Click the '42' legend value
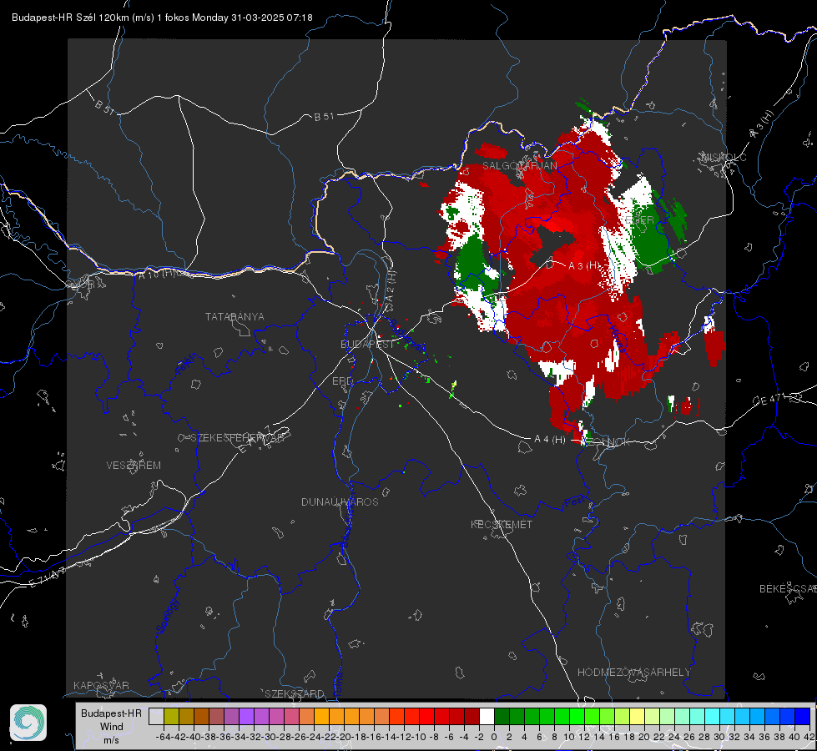This screenshot has height=751, width=817. pyautogui.click(x=809, y=737)
